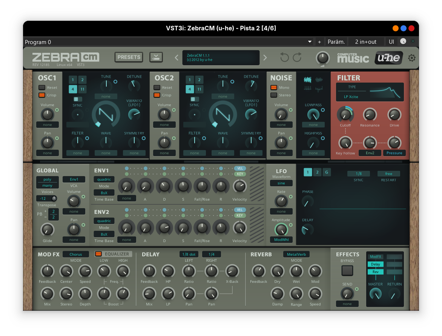Switch to LFO tab 2
Viewport: 442px width, 336px height.
[318, 172]
